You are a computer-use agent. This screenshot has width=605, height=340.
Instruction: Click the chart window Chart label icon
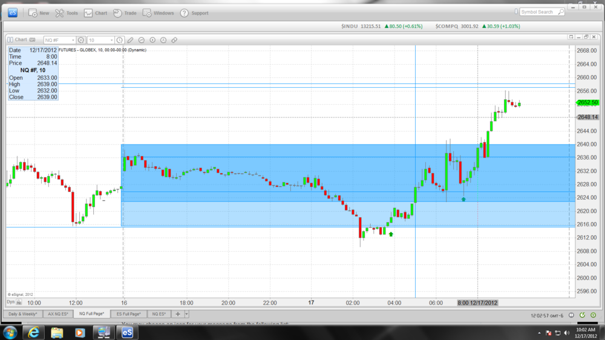(x=10, y=40)
